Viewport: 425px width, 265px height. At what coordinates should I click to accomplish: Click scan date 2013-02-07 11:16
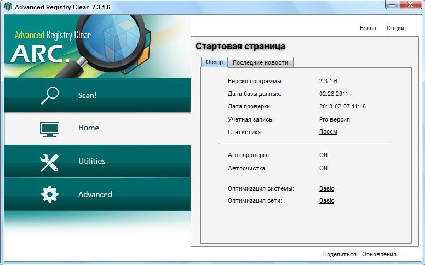342,106
